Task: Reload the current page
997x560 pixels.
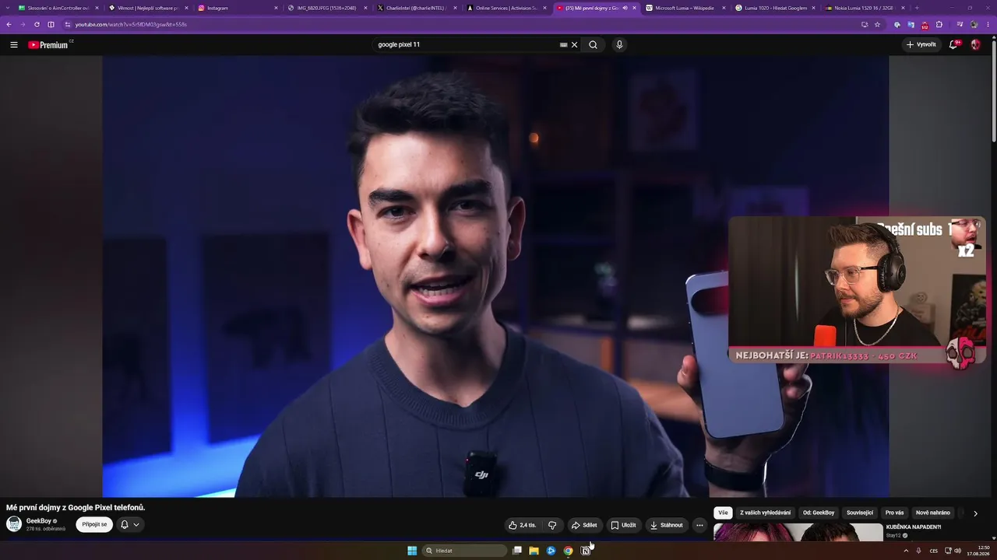Action: [x=37, y=24]
